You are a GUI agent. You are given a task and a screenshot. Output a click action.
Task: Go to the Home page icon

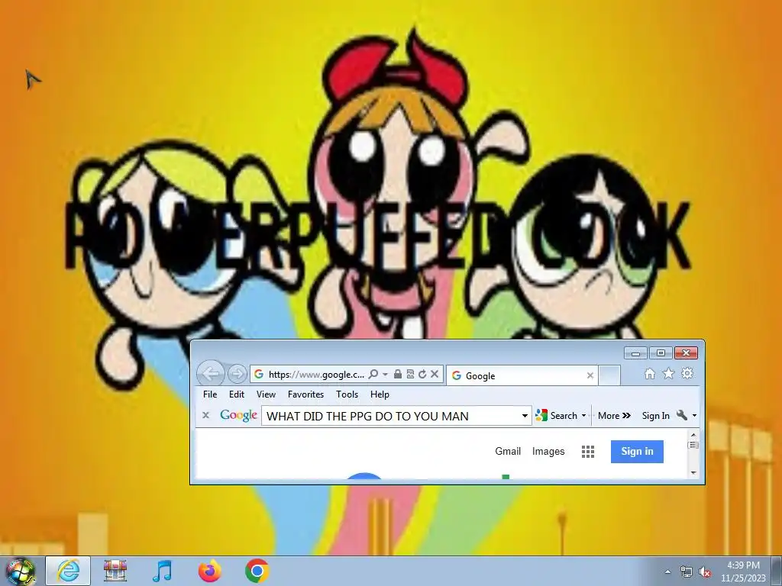click(650, 374)
